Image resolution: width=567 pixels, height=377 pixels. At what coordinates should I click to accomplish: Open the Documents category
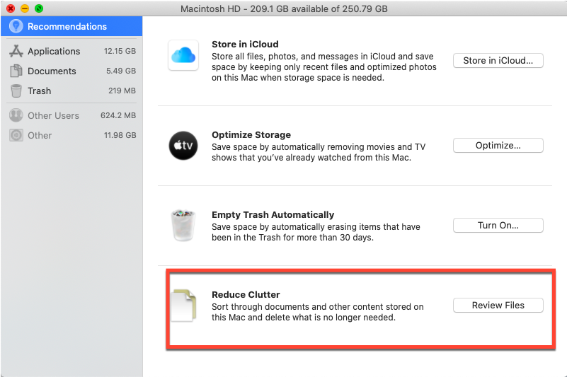(x=71, y=71)
